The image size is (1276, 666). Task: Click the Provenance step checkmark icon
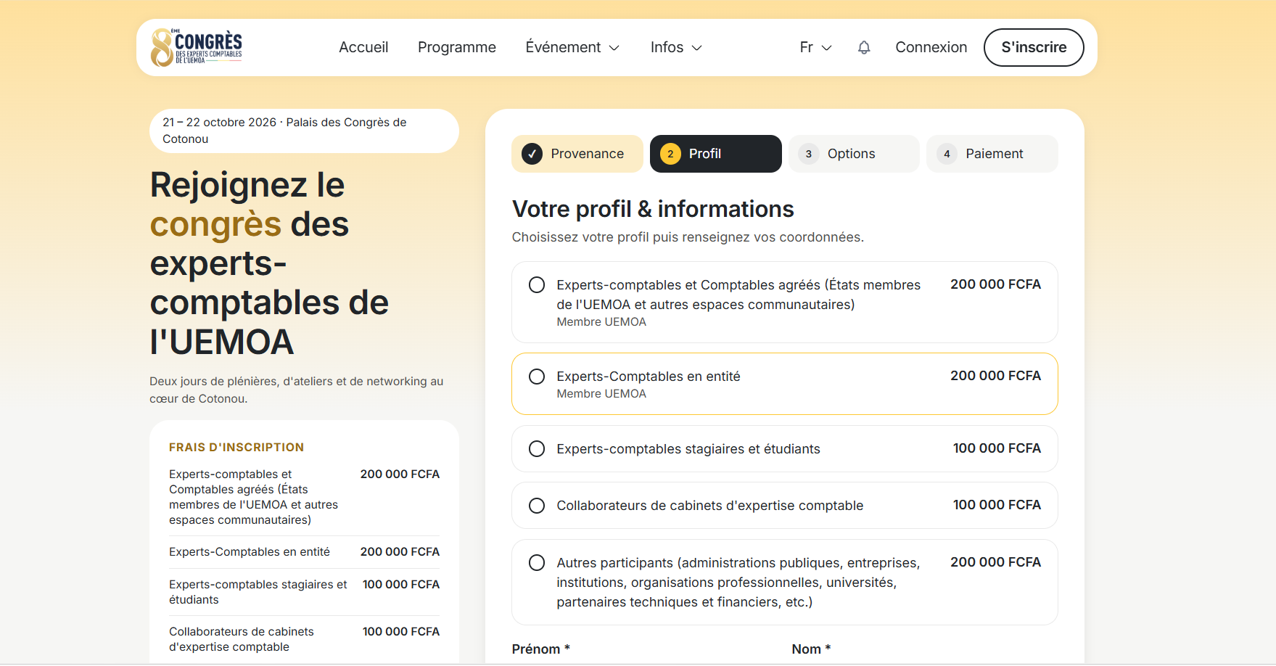point(532,154)
